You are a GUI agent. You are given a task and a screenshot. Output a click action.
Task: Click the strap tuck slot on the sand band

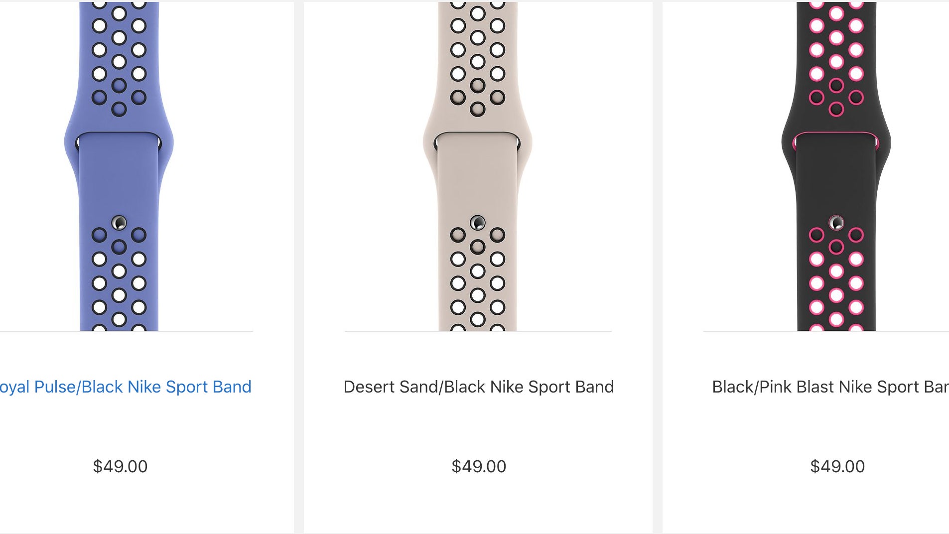tap(478, 133)
